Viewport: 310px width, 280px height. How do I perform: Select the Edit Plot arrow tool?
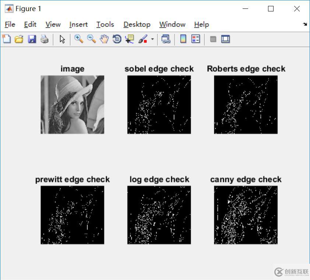[x=62, y=39]
